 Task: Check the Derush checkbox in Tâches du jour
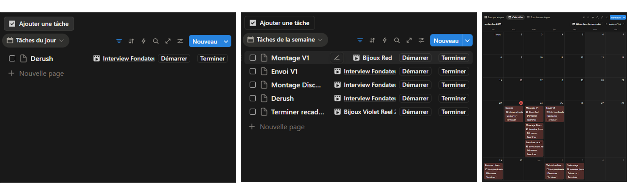pos(12,58)
